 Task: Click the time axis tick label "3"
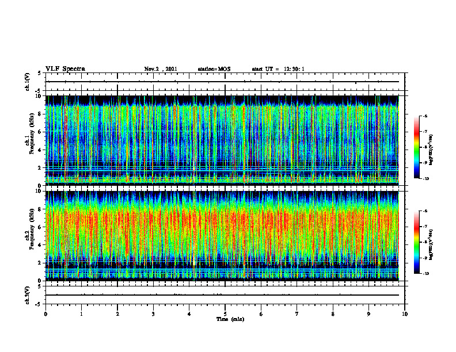point(153,314)
